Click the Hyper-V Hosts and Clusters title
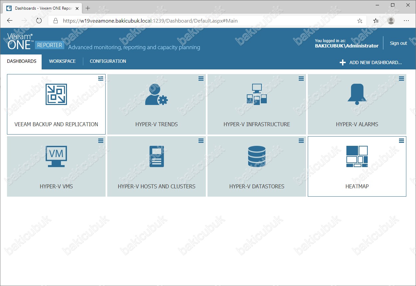Viewport: 416px width, 286px height. point(157,186)
